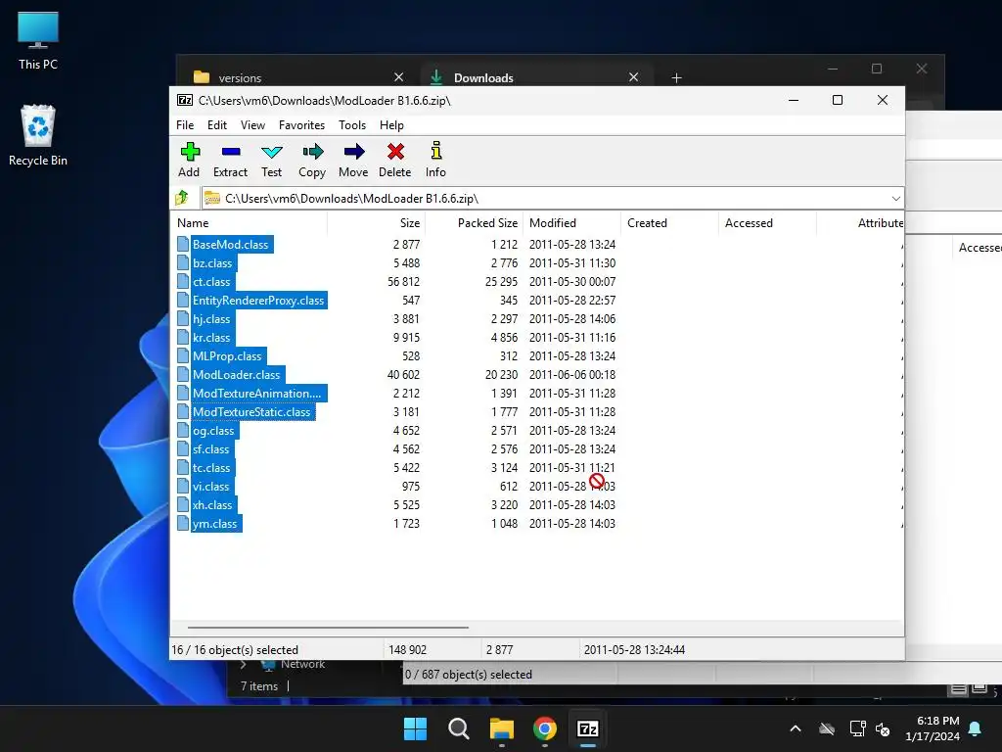Open the Edit menu
Viewport: 1002px width, 752px height.
coord(217,125)
